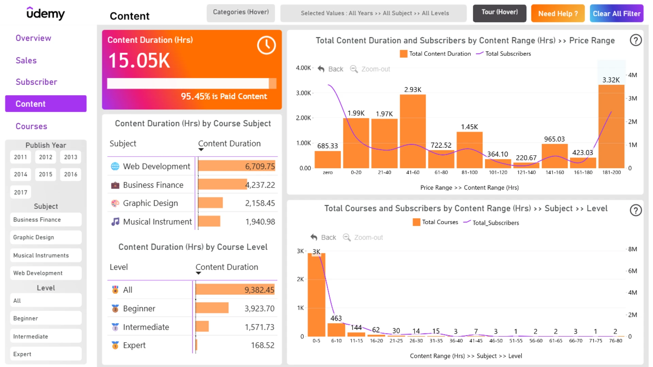653x367 pixels.
Task: Open the Courses page
Action: 31,126
